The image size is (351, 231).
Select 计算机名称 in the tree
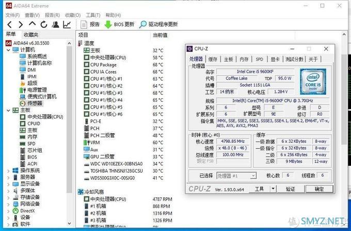pyautogui.click(x=36, y=63)
